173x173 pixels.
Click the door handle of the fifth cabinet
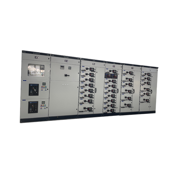pyautogui.click(x=134, y=91)
